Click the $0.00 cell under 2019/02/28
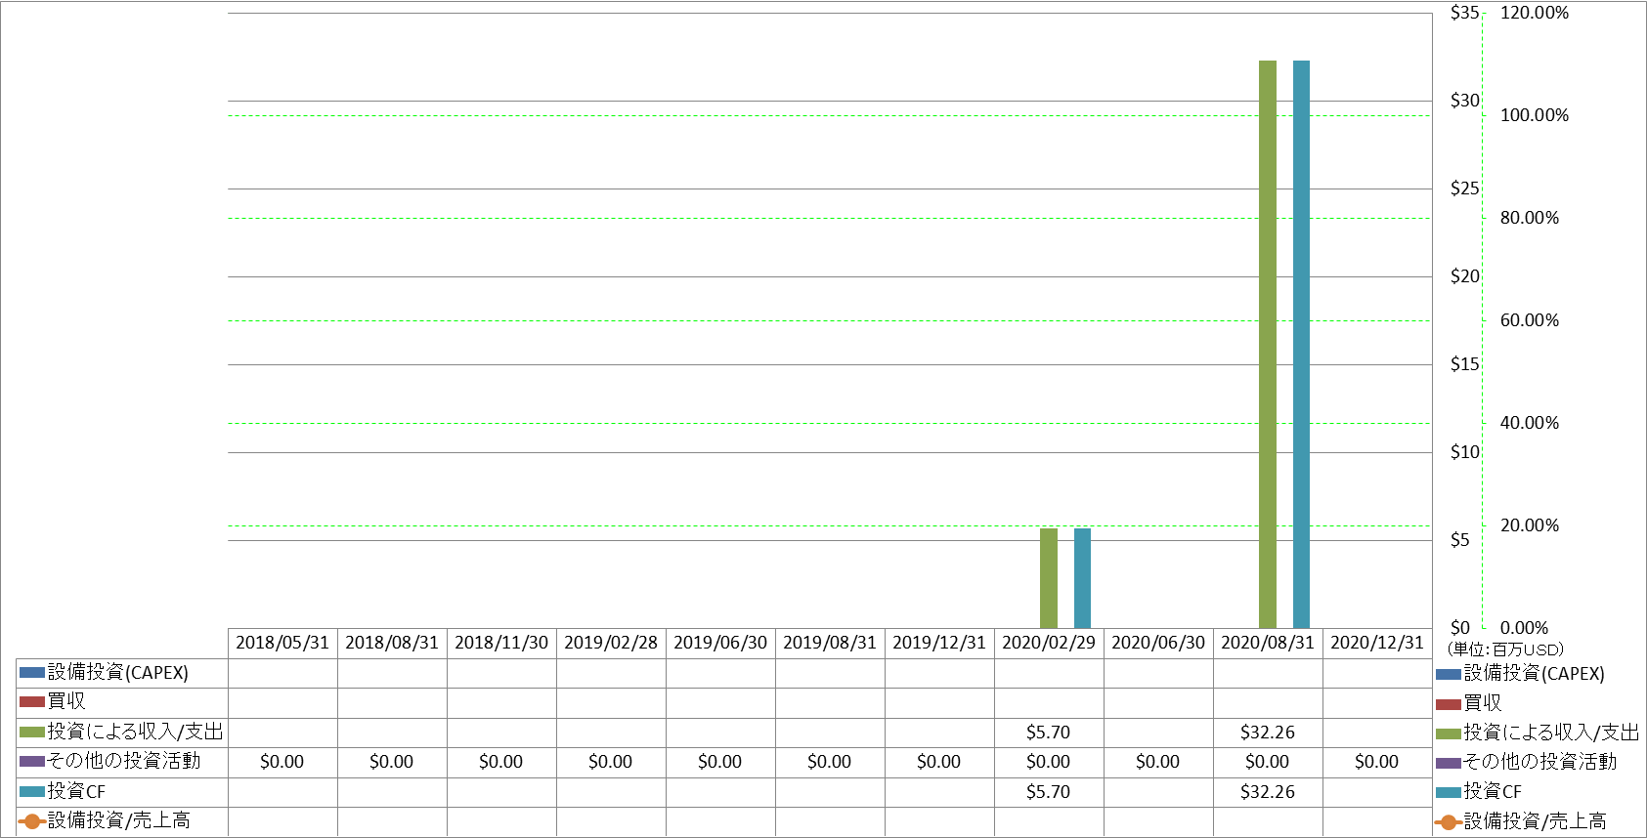This screenshot has width=1647, height=838. 611,762
